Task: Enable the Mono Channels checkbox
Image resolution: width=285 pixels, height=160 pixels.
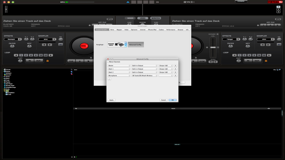Action: coord(108,62)
